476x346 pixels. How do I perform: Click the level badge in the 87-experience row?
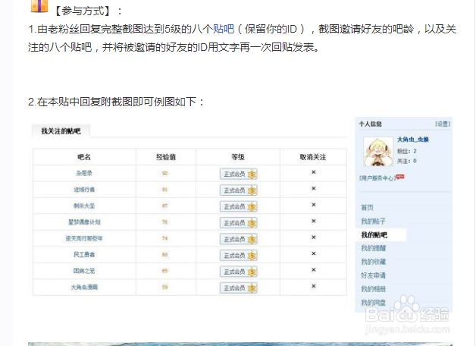(239, 206)
